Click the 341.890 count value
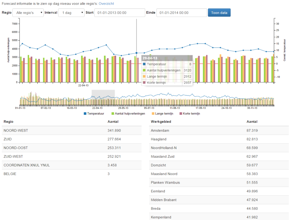Viewport: 292px width, 220px height. point(114,130)
